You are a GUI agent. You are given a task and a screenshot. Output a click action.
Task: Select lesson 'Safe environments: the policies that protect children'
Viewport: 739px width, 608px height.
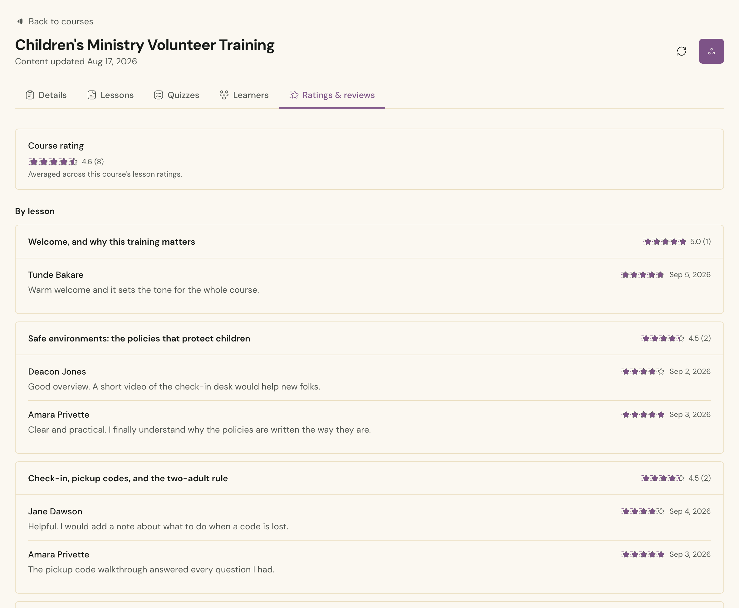[x=139, y=338]
